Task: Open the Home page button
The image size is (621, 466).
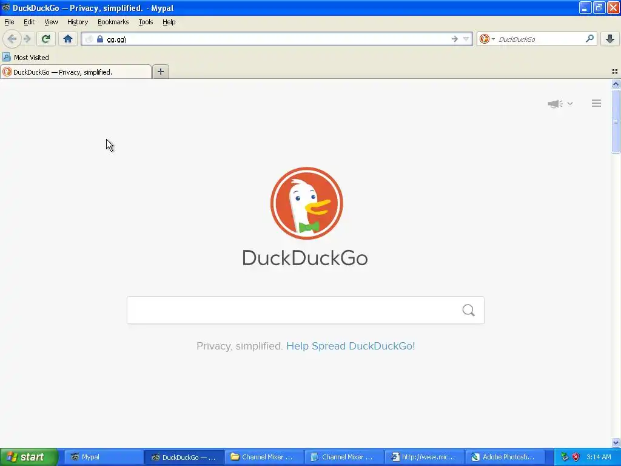Action: point(68,39)
